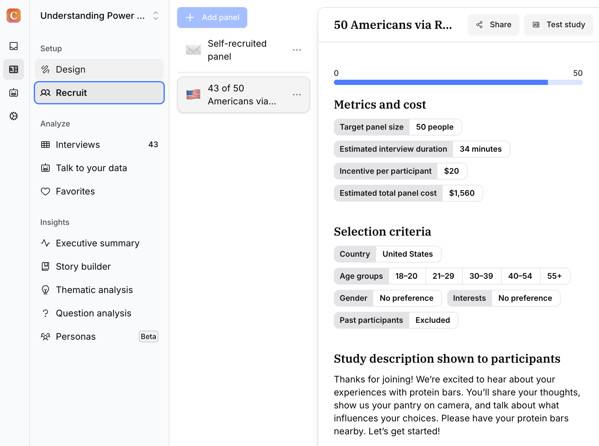The height and width of the screenshot is (446, 599).
Task: Click the Test study button
Action: click(559, 25)
